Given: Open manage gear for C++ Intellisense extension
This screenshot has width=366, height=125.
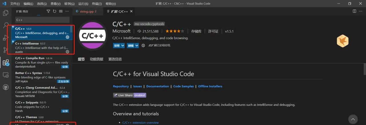Looking at the screenshot, I should point(67,52).
